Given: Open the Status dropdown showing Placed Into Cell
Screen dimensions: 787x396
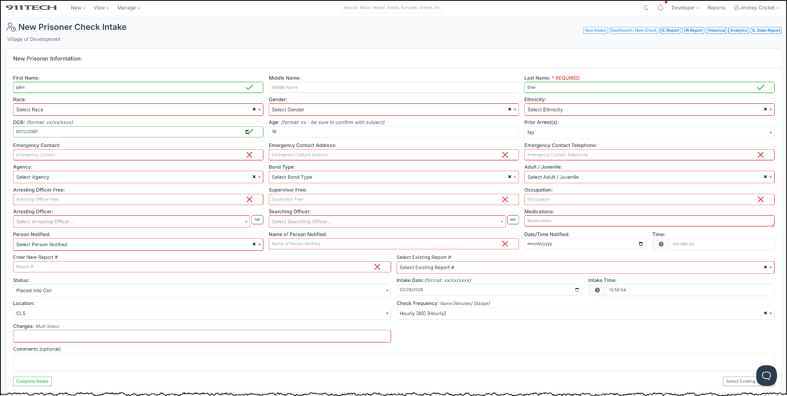Looking at the screenshot, I should coord(202,290).
